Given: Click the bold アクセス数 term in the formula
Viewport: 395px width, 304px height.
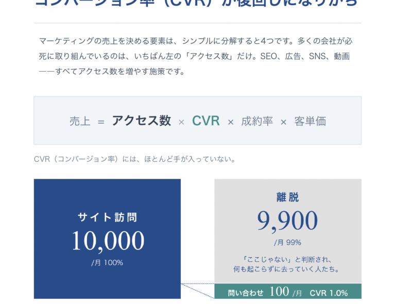Looking at the screenshot, I should 141,121.
